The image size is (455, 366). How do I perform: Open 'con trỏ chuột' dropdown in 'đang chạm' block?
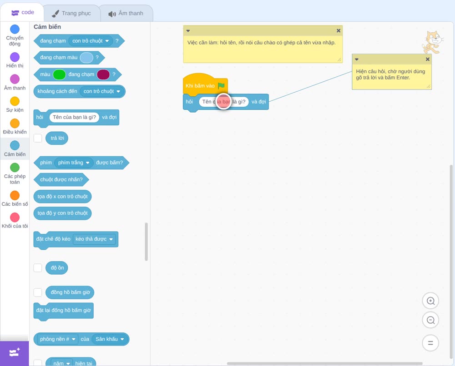[x=90, y=41]
